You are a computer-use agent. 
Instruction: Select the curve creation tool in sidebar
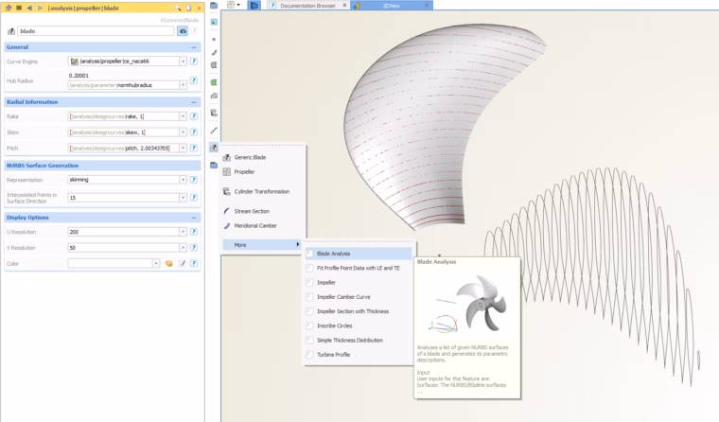pos(214,52)
